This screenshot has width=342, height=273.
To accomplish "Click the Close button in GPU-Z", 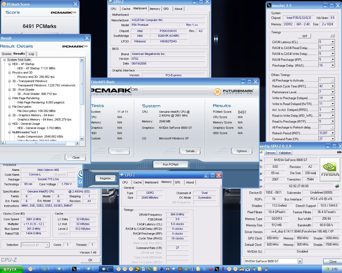I will (333, 261).
